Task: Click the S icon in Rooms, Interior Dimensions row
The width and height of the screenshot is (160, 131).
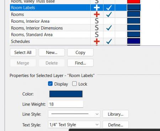Action: click(97, 28)
